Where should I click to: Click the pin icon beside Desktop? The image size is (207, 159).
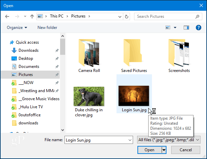pos(57,58)
